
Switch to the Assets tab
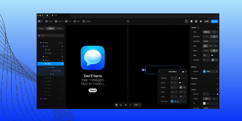point(59,28)
